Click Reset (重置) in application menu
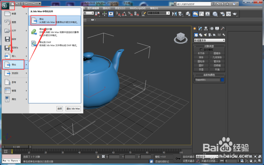This screenshot has width=264, height=165. point(15,22)
